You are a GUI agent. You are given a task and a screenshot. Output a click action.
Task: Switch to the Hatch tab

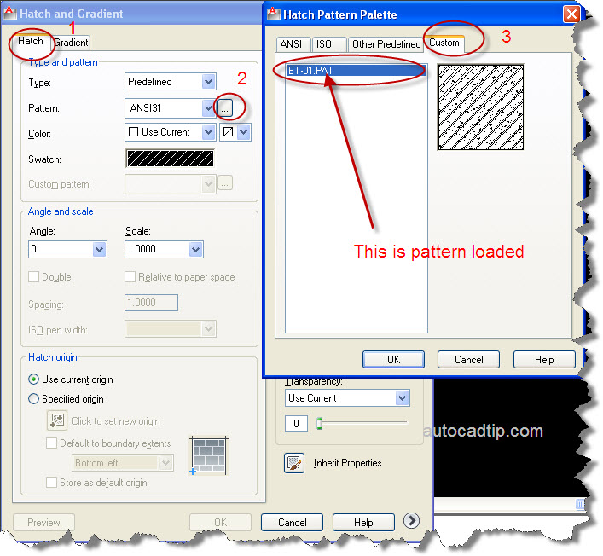(31, 41)
